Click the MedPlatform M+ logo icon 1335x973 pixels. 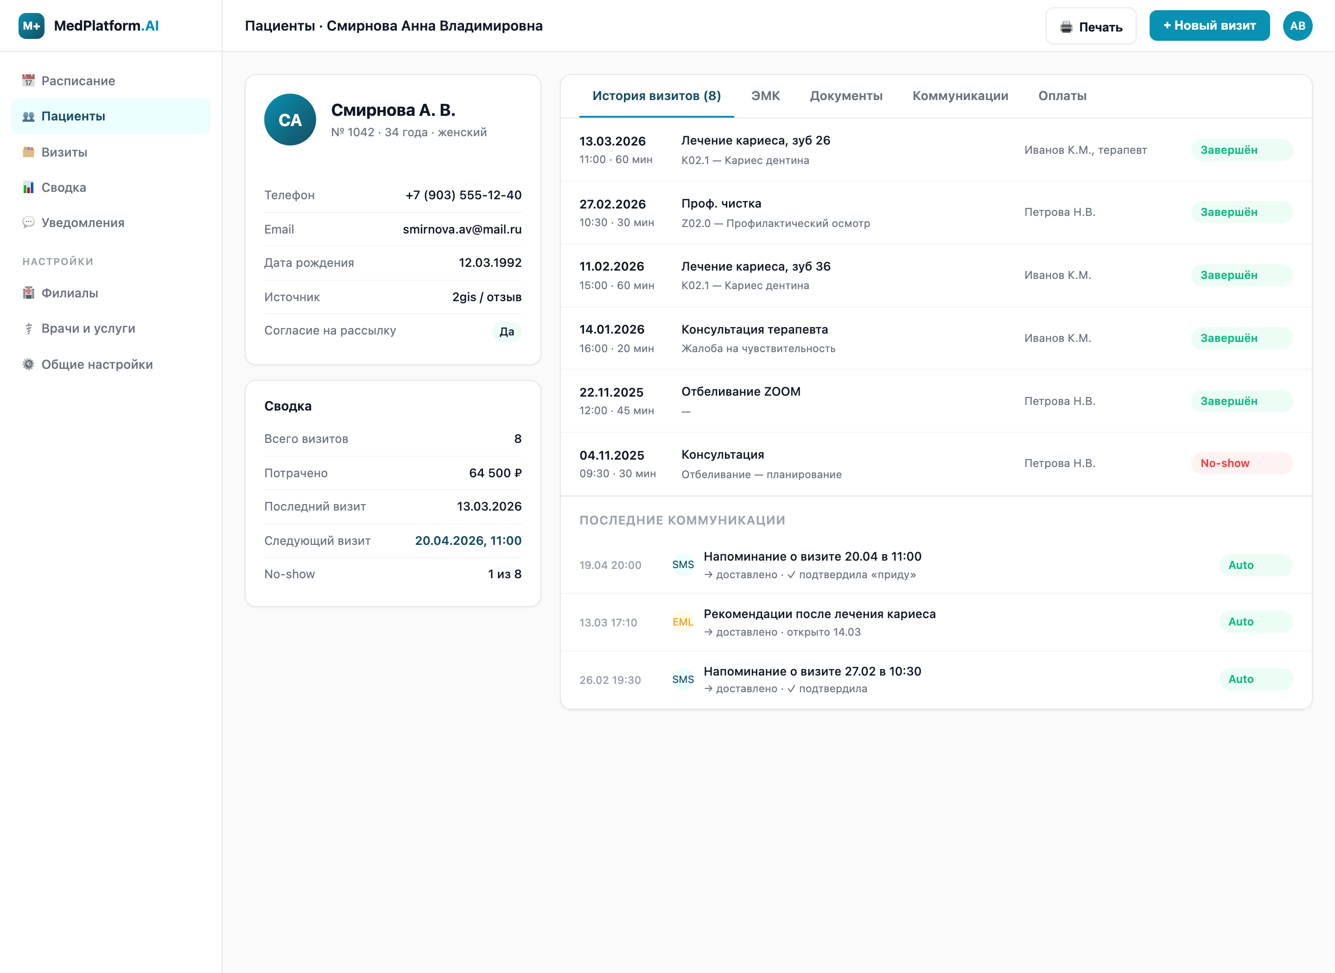[31, 26]
